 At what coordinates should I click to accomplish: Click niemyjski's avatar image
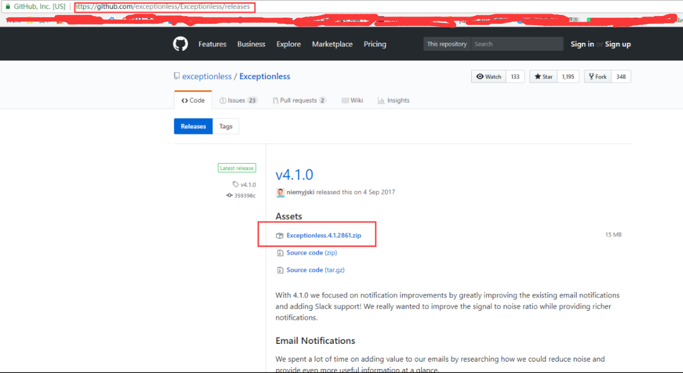280,192
